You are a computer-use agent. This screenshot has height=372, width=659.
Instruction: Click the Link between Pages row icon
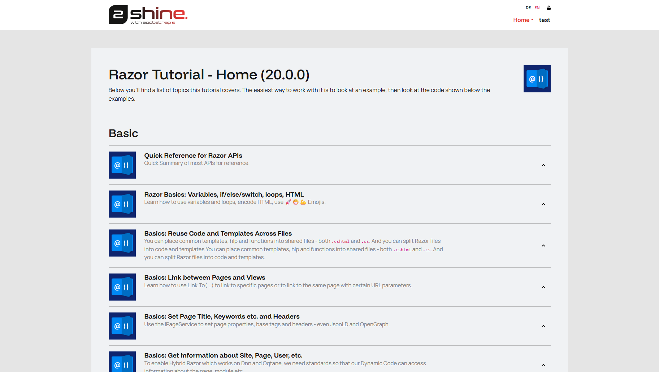tap(122, 287)
